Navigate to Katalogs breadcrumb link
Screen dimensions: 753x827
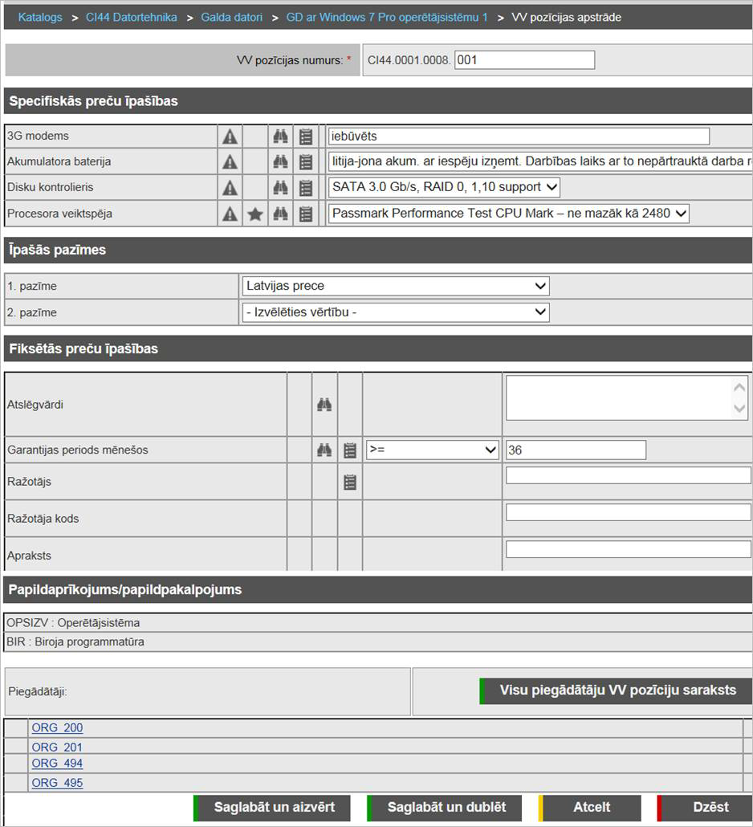tap(40, 17)
